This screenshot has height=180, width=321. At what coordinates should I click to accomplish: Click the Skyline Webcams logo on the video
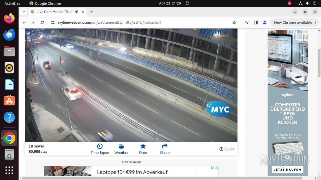click(x=215, y=32)
